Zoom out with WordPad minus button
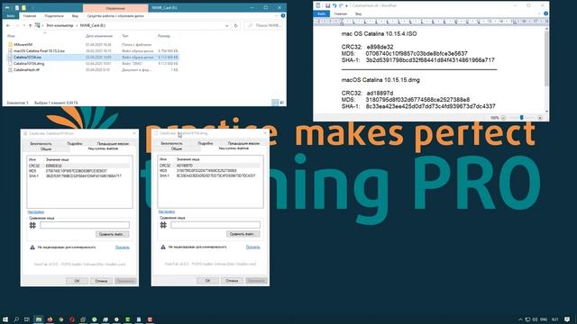 tap(503, 118)
